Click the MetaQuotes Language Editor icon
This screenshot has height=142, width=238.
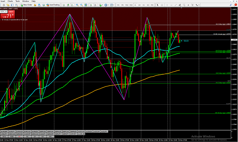(35, 5)
